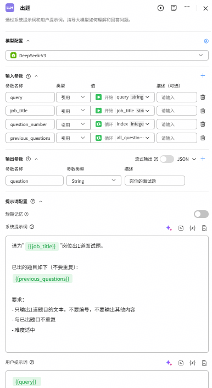This screenshot has width=212, height=388.
Task: Delete the question_number parameter row
Action: (203, 124)
